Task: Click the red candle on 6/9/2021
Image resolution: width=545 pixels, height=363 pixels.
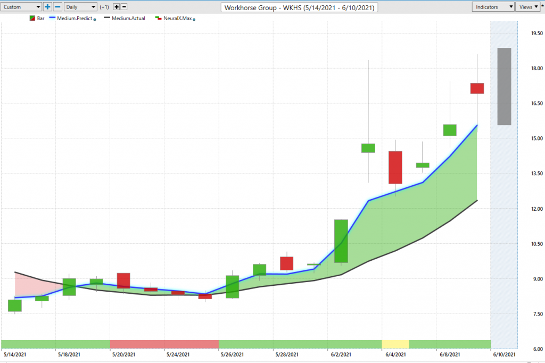Action: 477,88
